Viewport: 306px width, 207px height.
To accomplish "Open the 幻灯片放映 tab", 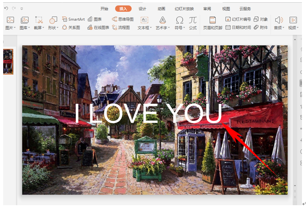I will 184,9.
